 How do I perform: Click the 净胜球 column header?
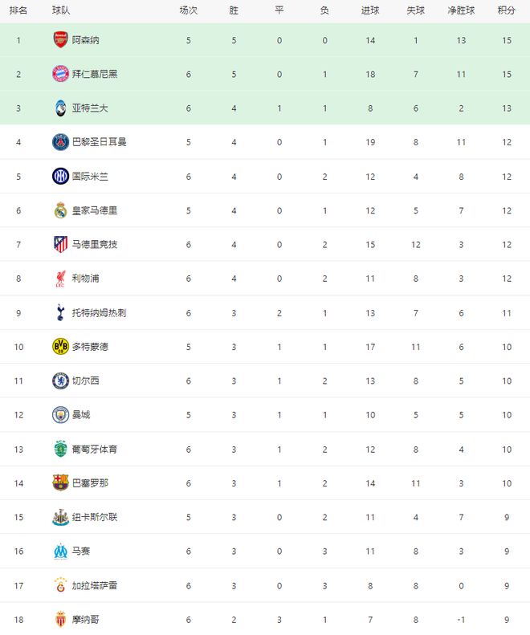pos(461,11)
